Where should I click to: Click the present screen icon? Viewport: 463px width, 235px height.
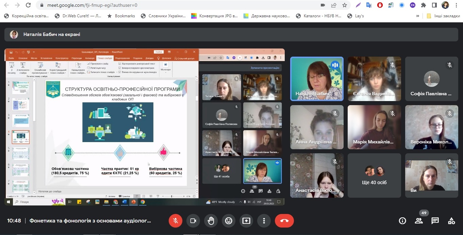point(246,221)
